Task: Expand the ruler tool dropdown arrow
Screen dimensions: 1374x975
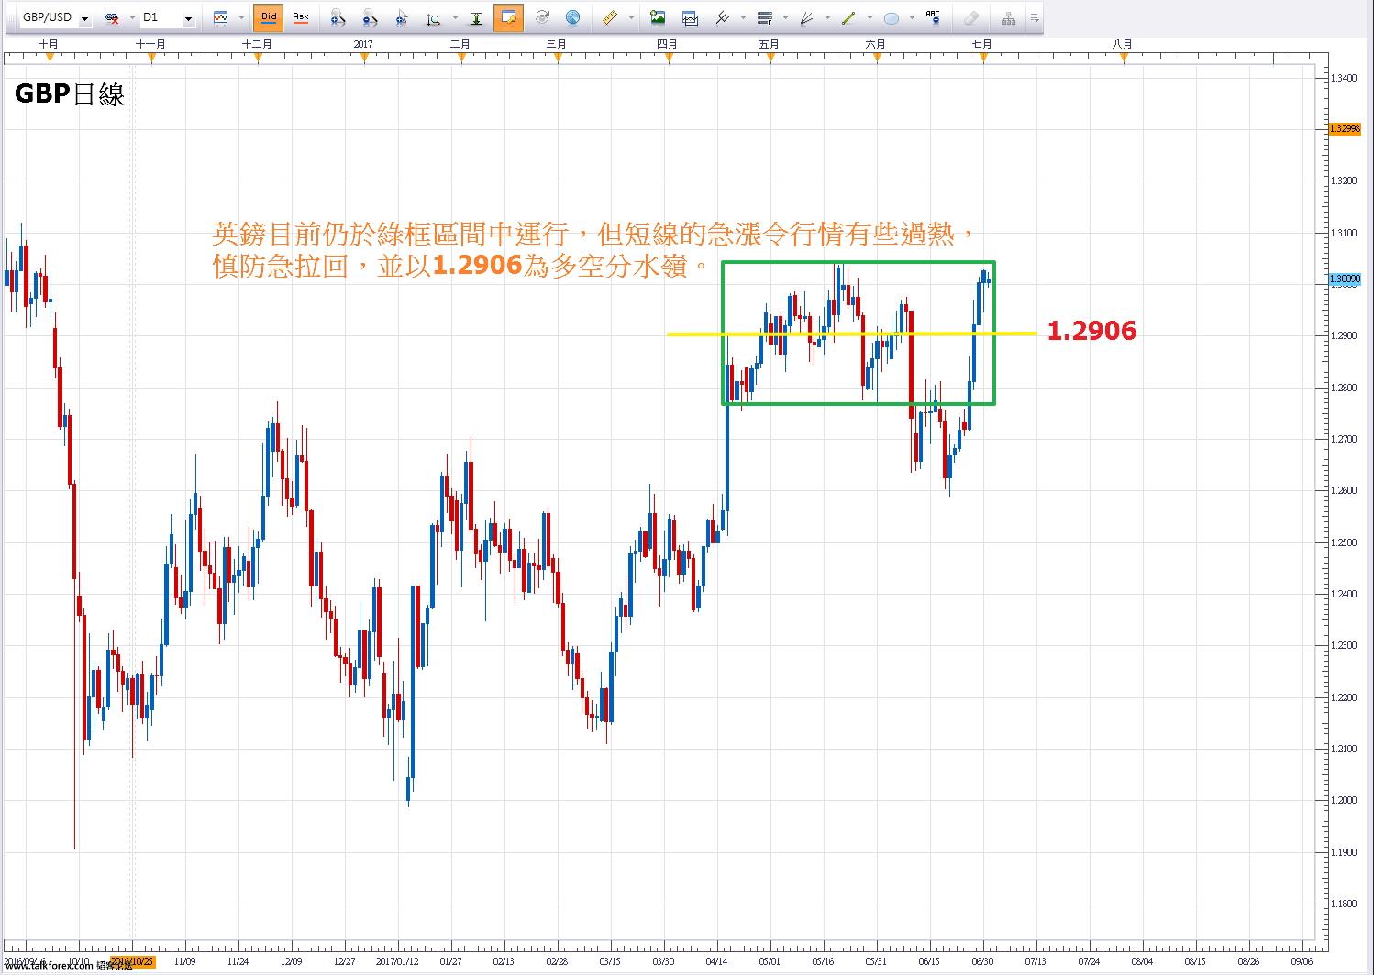Action: click(x=631, y=17)
